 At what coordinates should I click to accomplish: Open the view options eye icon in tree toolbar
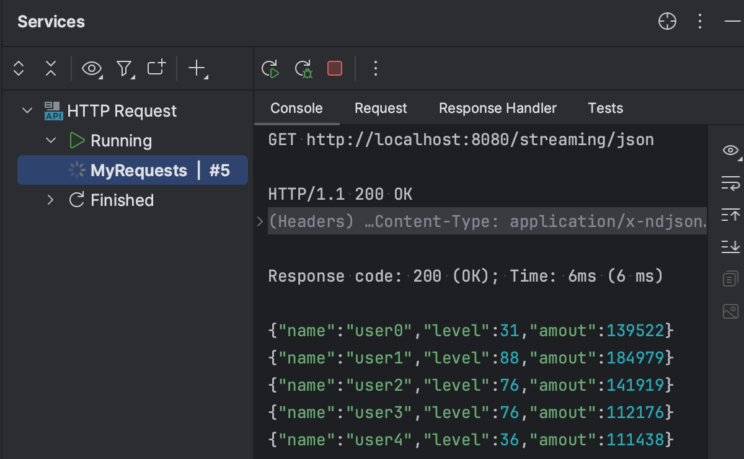coord(91,69)
